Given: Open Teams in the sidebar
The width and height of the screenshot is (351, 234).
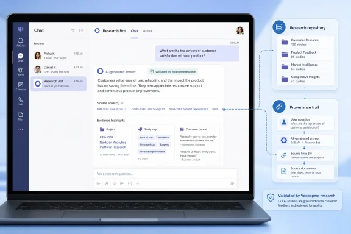Looking at the screenshot, I should [21, 71].
